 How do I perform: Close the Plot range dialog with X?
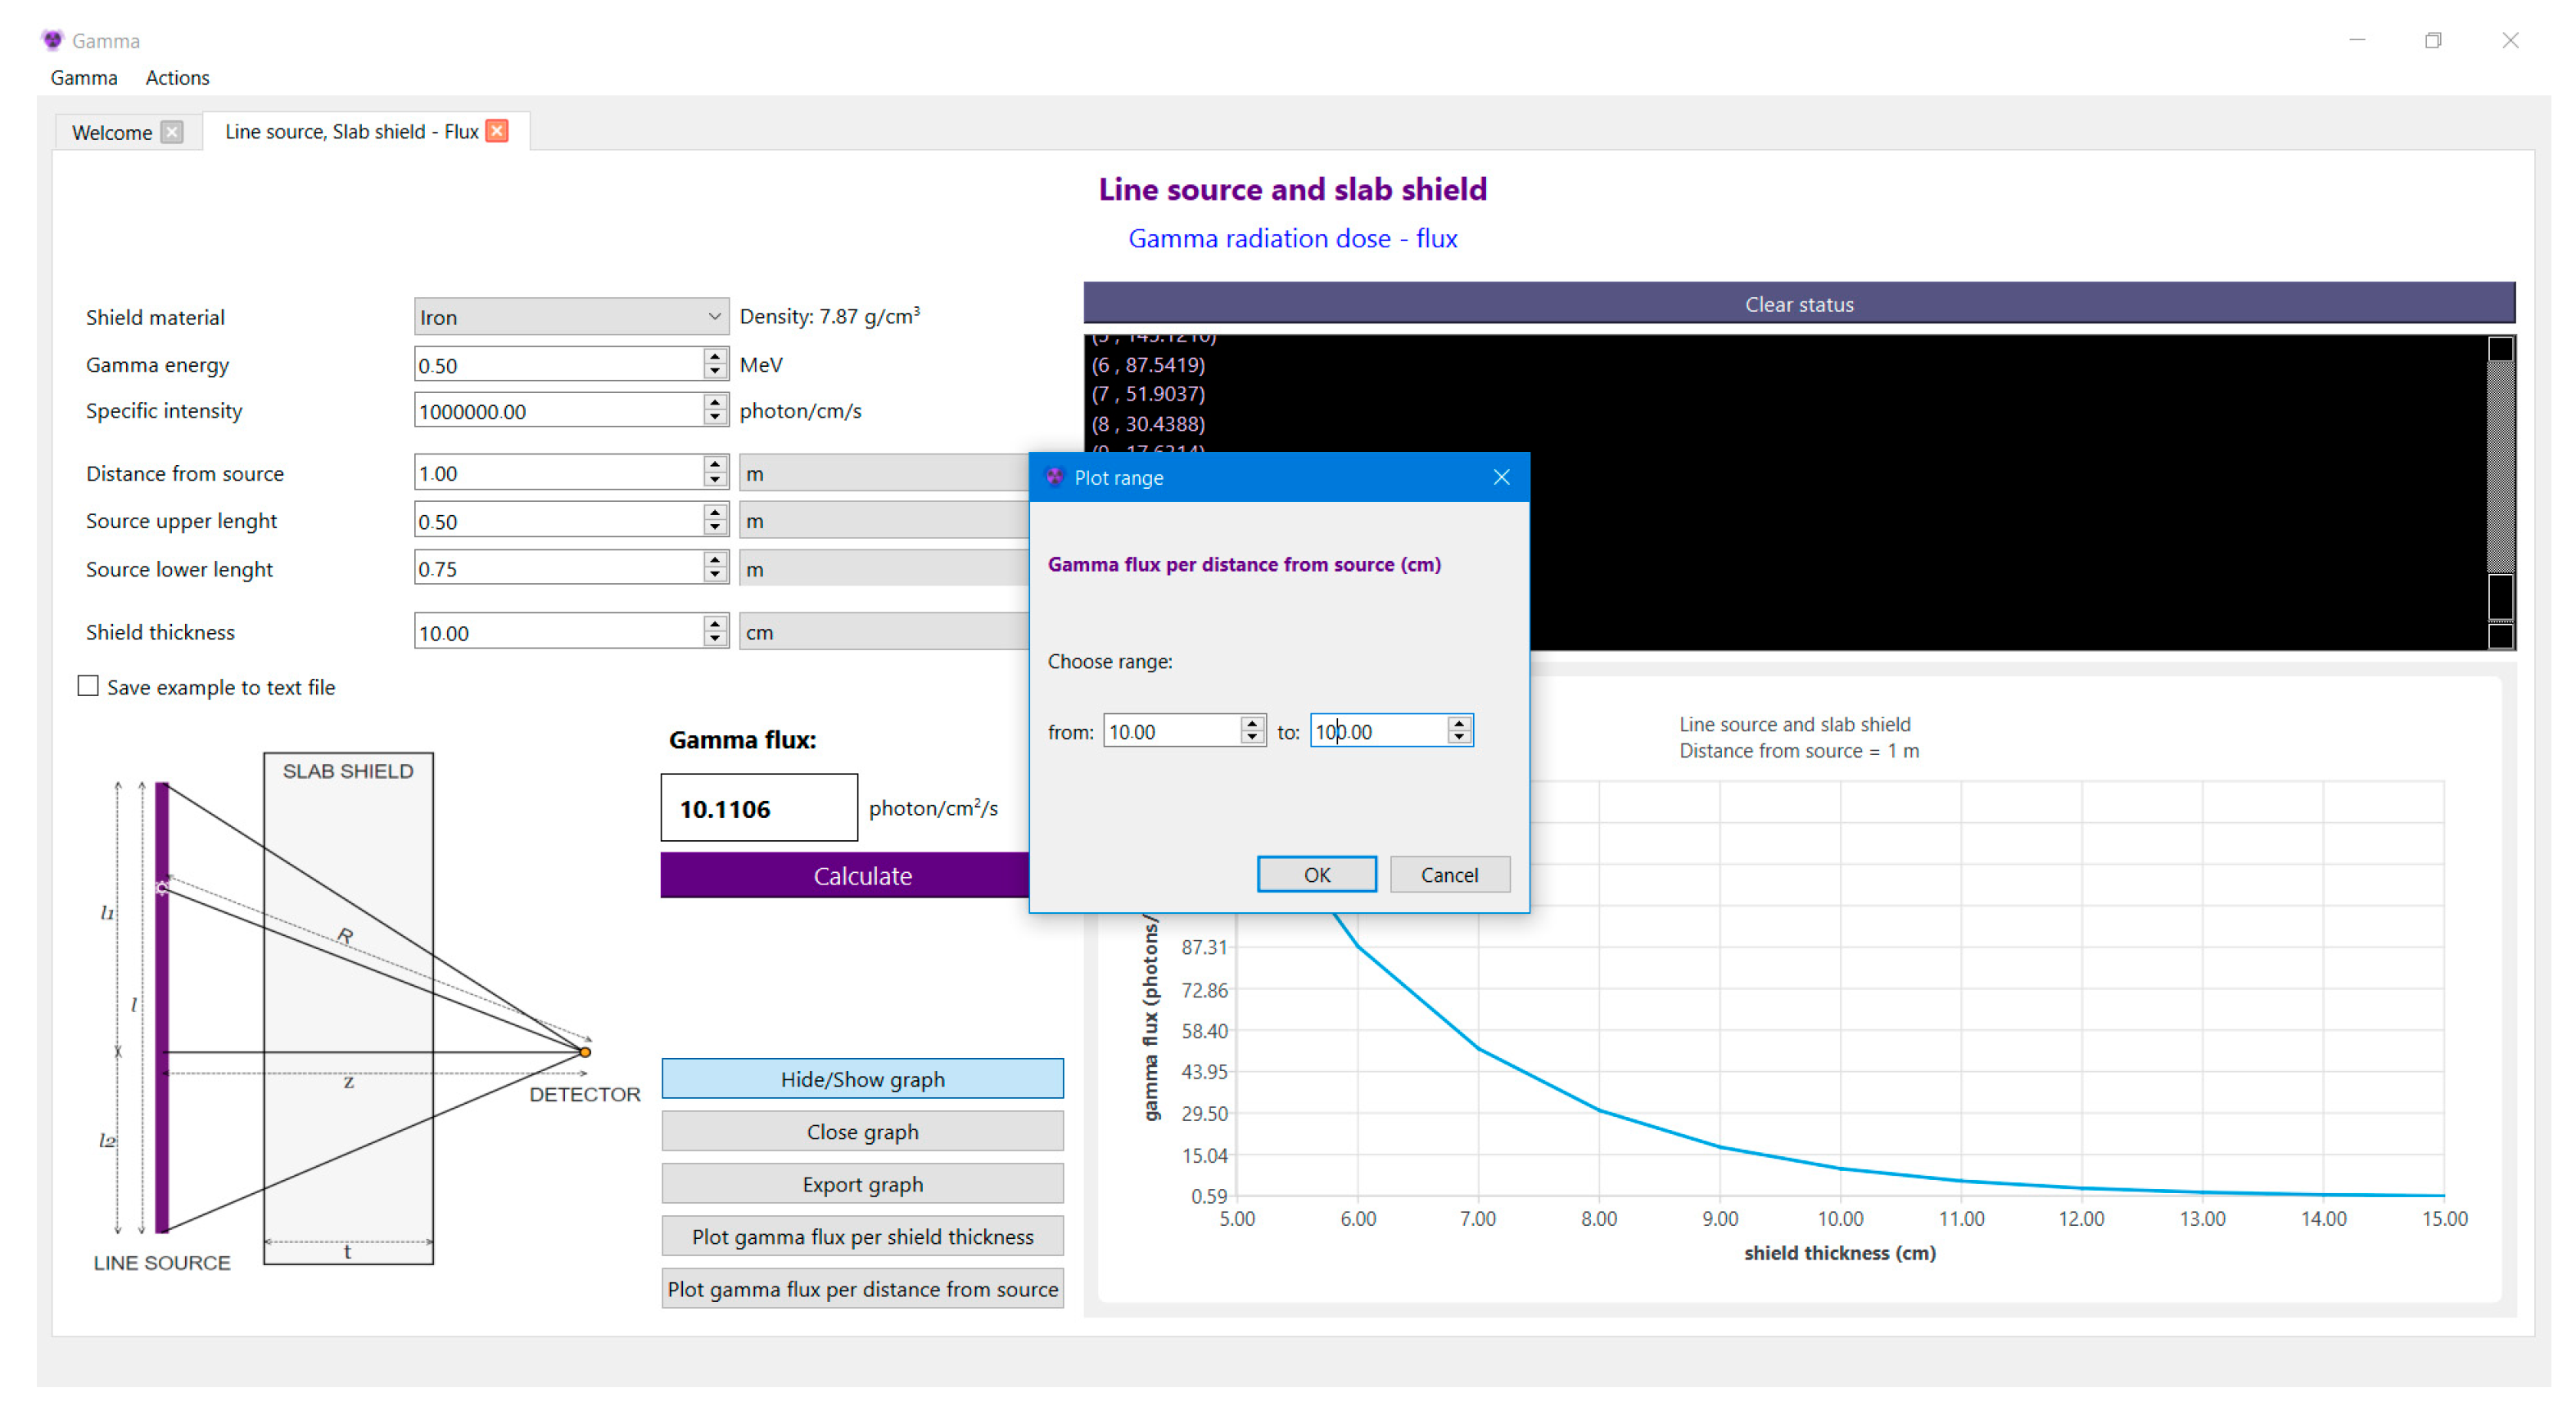[x=1500, y=477]
